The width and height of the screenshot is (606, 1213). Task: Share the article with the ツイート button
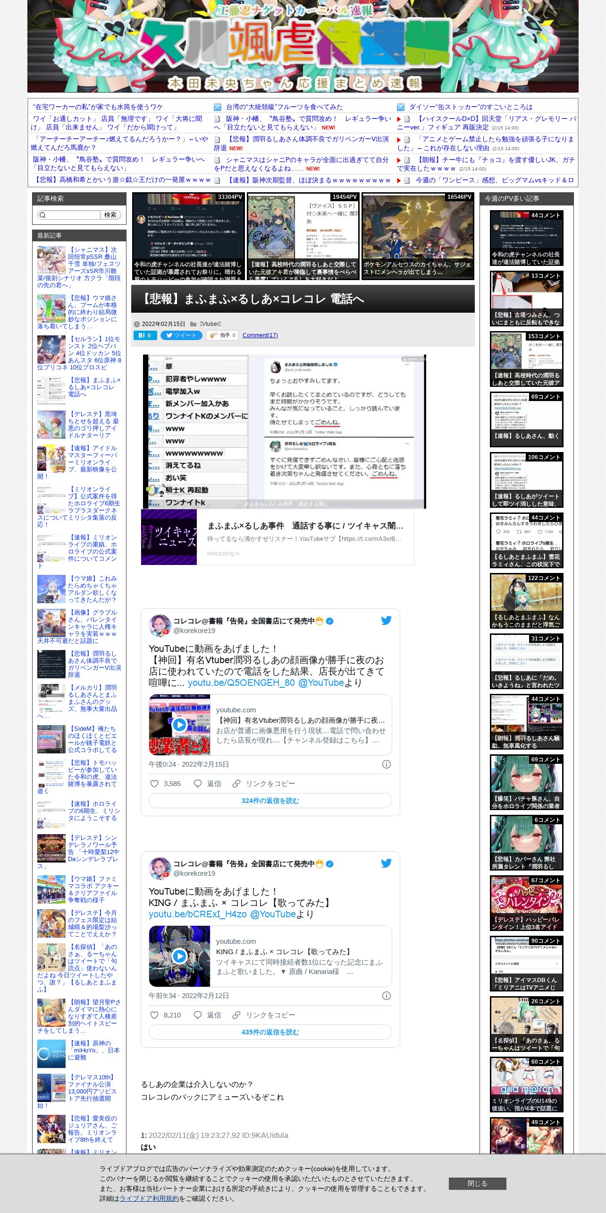[181, 335]
